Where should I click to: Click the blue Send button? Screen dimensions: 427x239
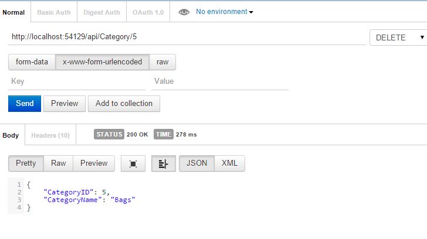click(25, 104)
